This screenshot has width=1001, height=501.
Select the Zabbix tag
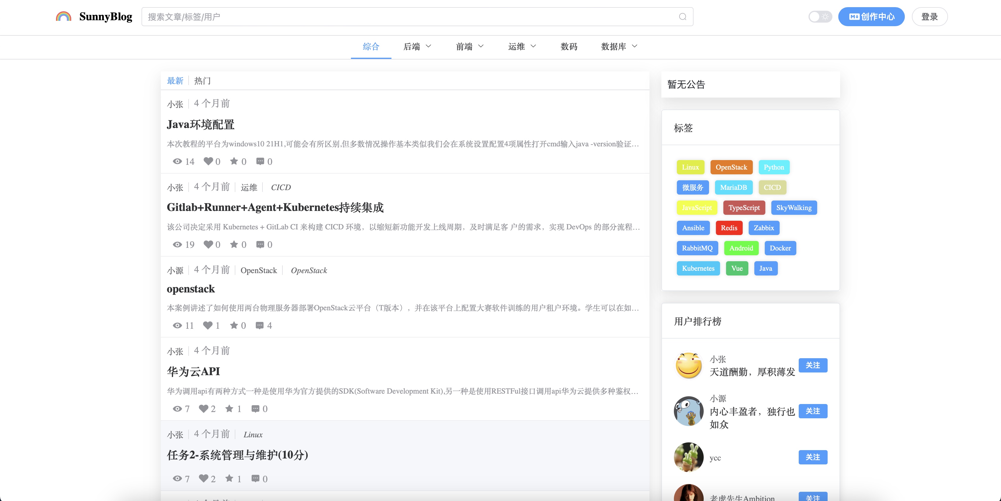click(x=764, y=228)
